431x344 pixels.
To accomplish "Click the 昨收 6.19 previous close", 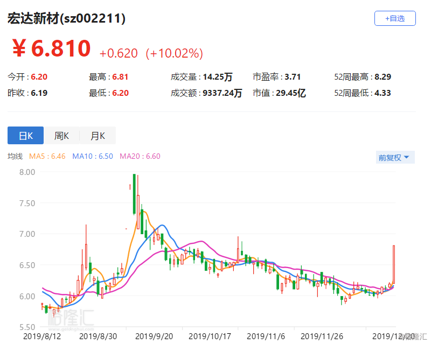I will pyautogui.click(x=27, y=93).
